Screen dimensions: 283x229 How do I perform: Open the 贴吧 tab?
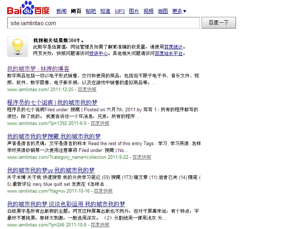pyautogui.click(x=91, y=11)
